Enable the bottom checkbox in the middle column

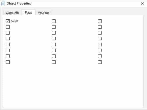pyautogui.click(x=54, y=62)
